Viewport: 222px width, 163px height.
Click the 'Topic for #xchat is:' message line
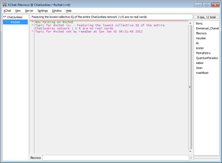tap(100, 27)
